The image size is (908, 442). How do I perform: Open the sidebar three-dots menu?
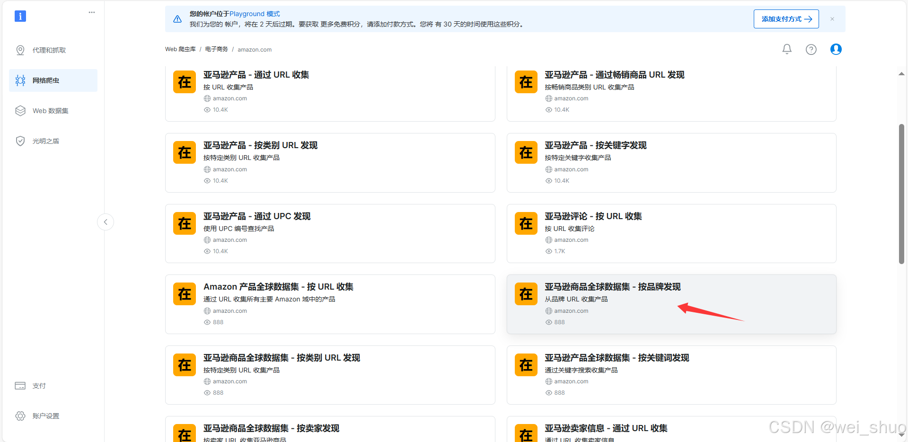[92, 12]
